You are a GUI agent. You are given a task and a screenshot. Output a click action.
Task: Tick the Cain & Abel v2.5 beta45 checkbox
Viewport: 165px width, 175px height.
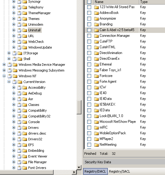[x=89, y=30]
